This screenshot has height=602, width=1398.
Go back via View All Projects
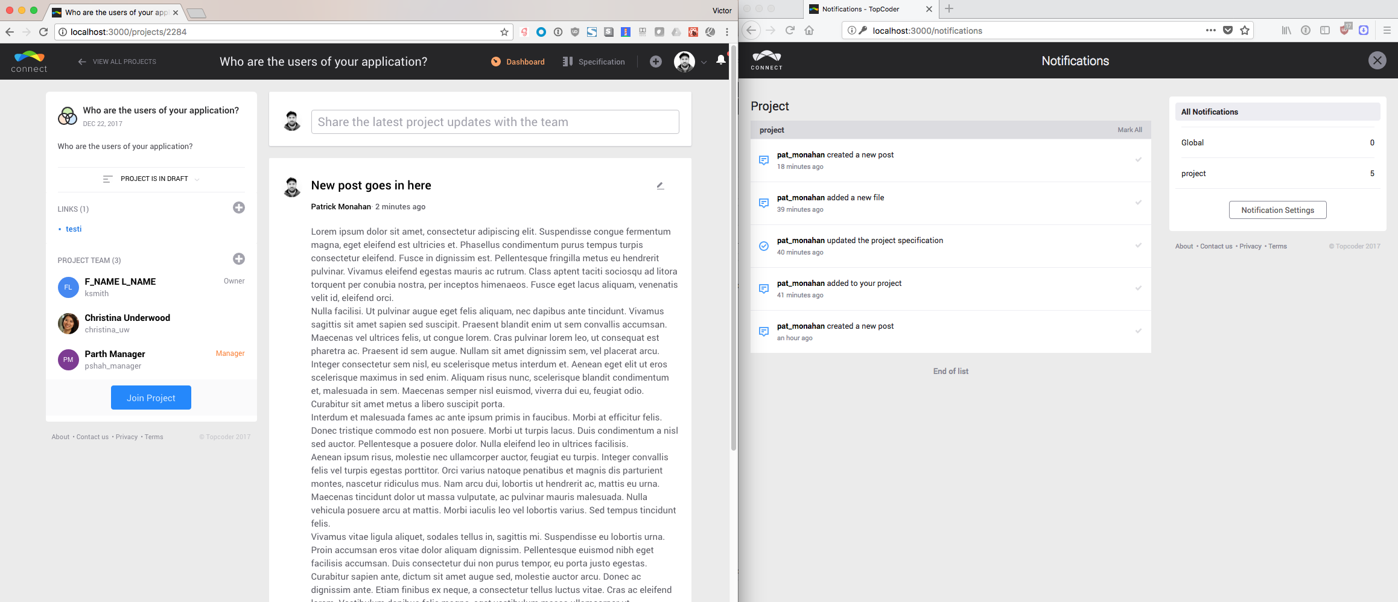[117, 62]
